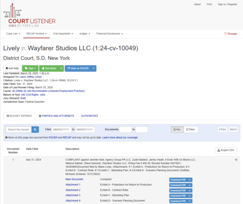
Task: Click the Filed end date field
Action: coord(85,129)
